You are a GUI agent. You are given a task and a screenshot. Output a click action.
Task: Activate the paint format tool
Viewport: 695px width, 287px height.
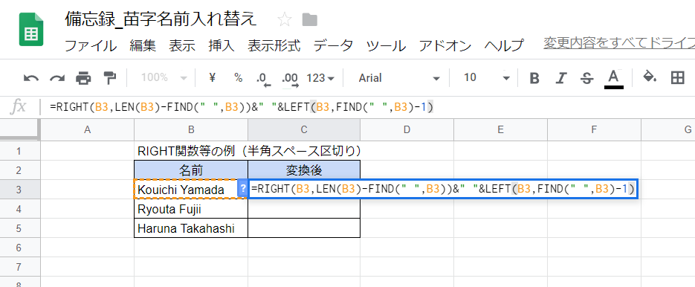coord(109,77)
